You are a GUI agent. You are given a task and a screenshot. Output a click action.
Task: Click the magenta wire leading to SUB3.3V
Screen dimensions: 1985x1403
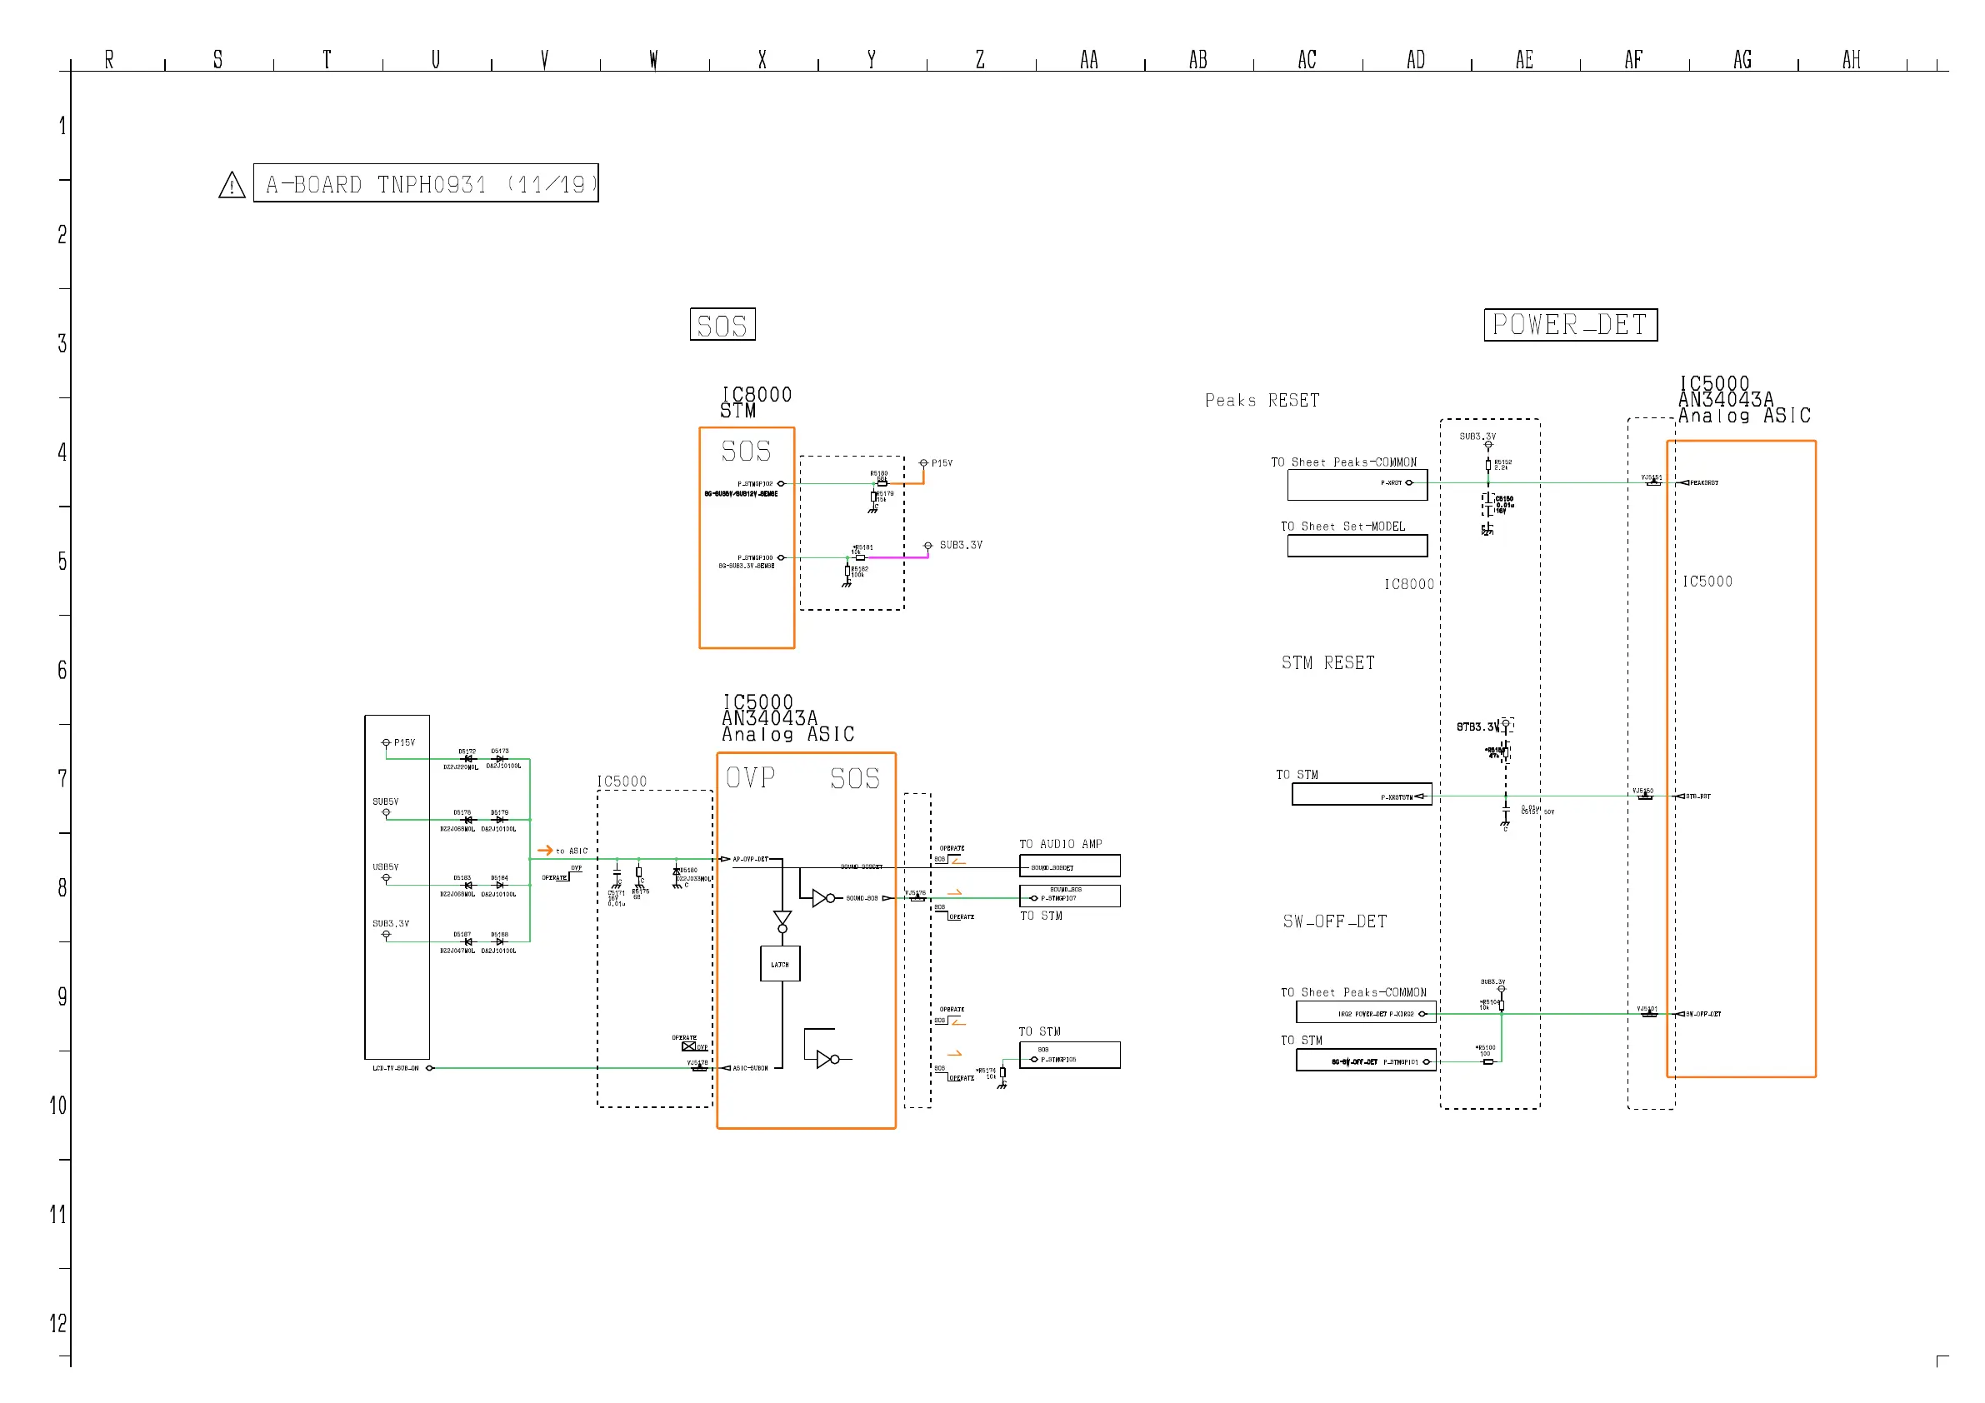click(899, 557)
